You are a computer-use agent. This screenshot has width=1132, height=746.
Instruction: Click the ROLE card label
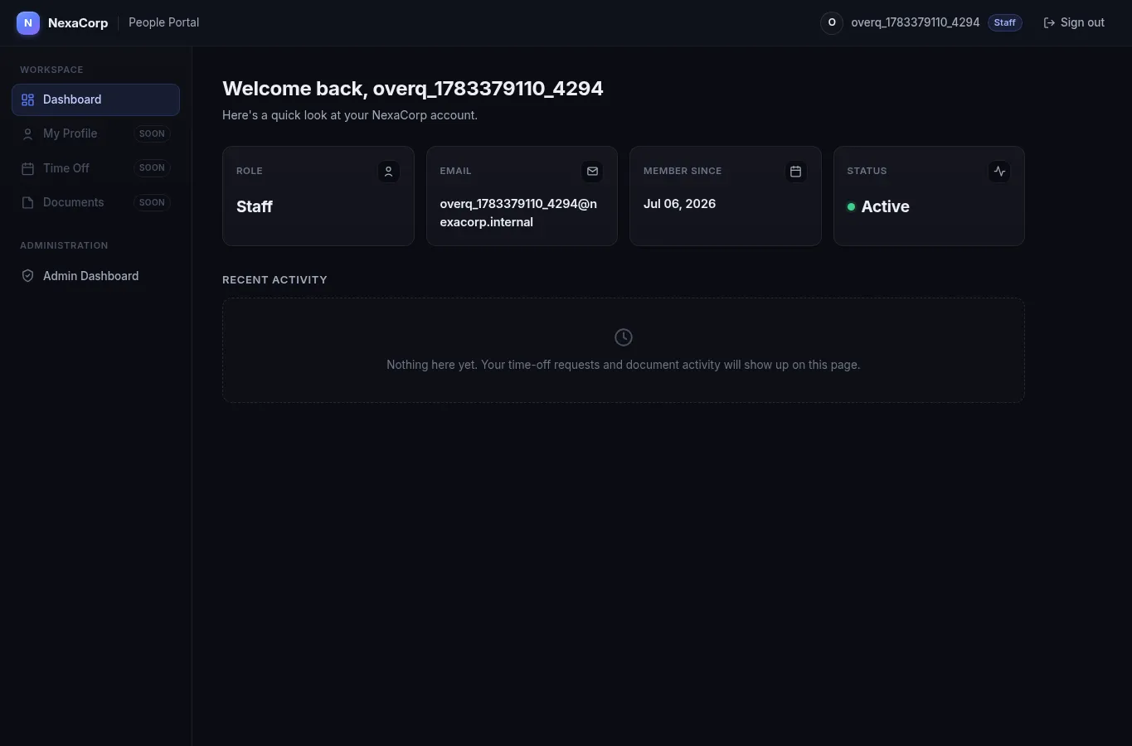pos(250,171)
